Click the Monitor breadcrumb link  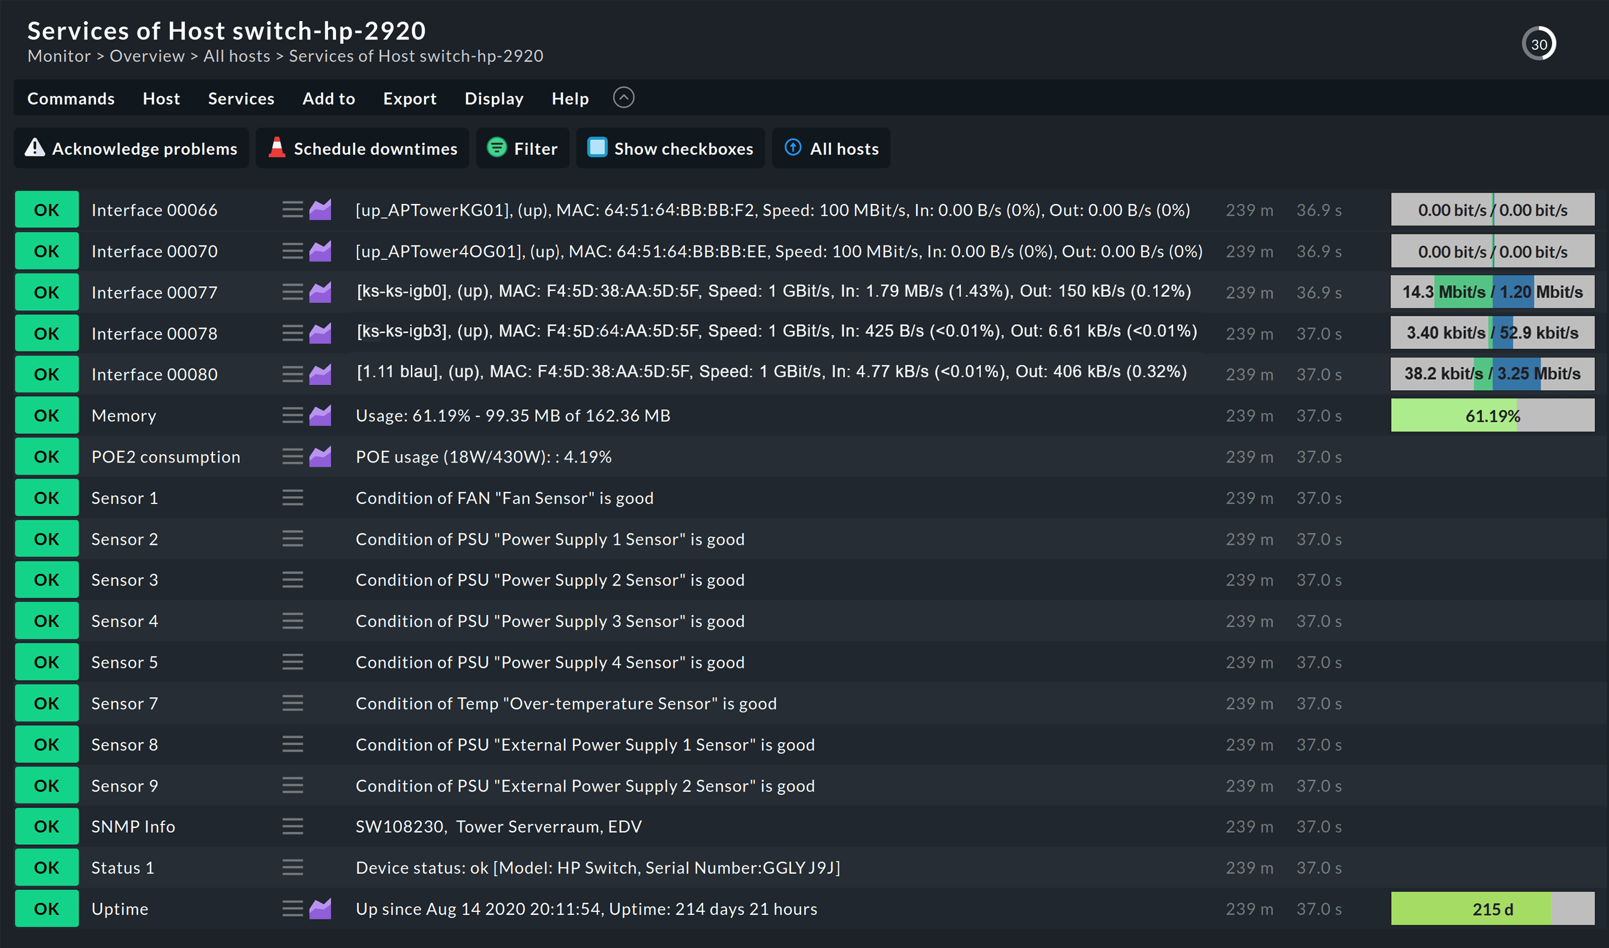pos(59,56)
